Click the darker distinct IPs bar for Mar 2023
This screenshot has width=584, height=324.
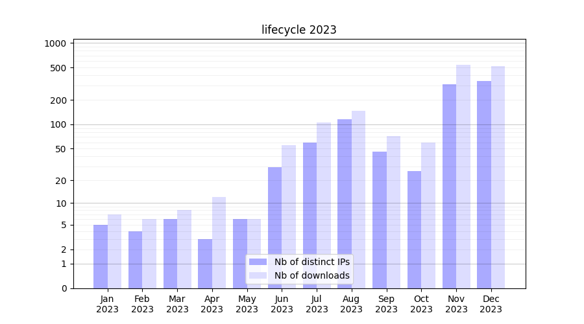[170, 253]
